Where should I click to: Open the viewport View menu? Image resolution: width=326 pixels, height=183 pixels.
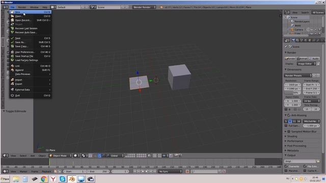(x=13, y=156)
